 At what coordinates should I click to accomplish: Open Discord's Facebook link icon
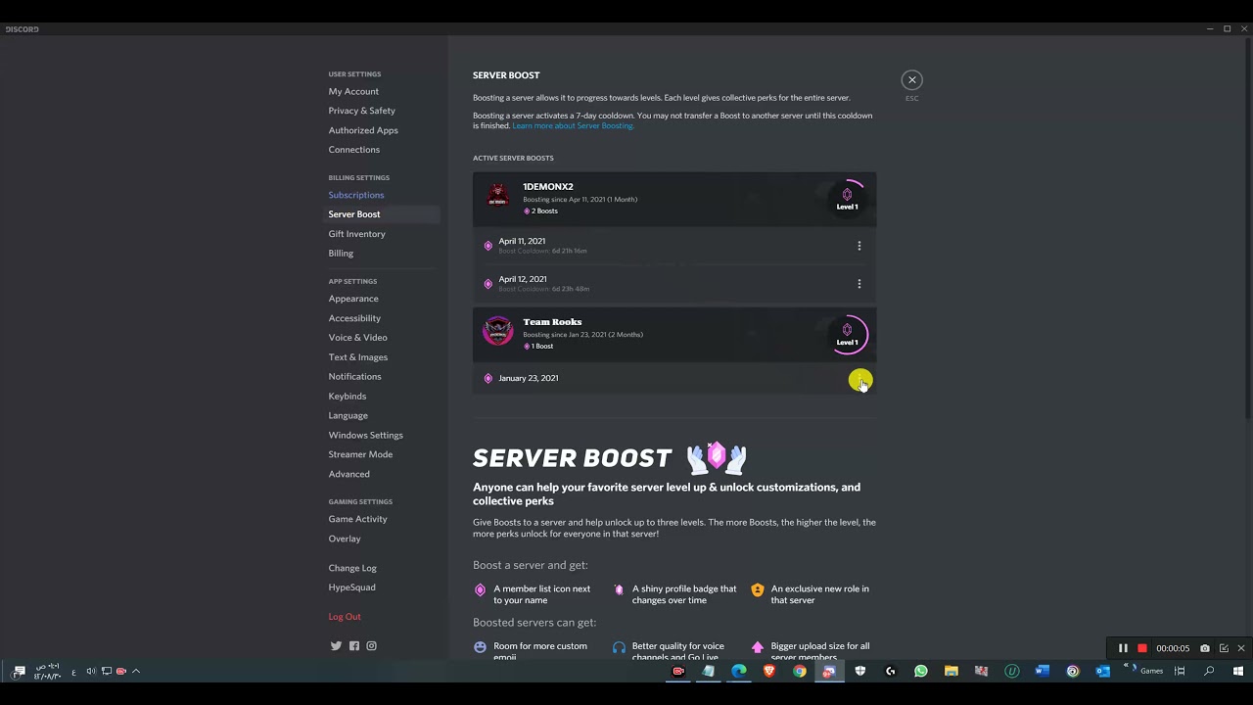click(x=354, y=646)
